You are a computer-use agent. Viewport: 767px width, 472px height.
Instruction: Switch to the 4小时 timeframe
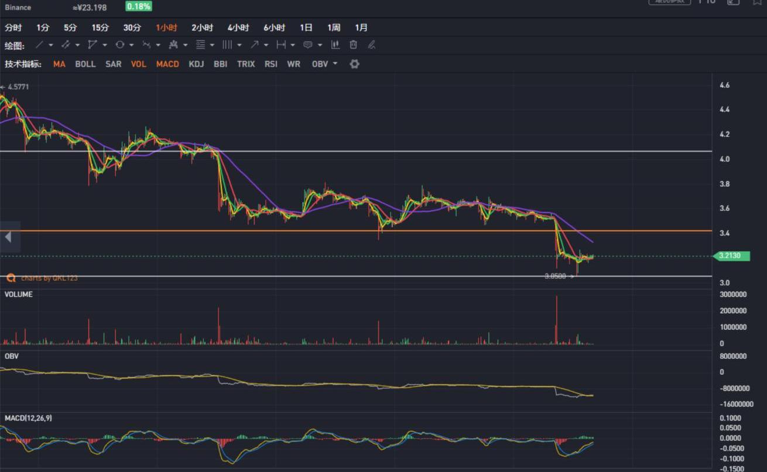click(238, 28)
